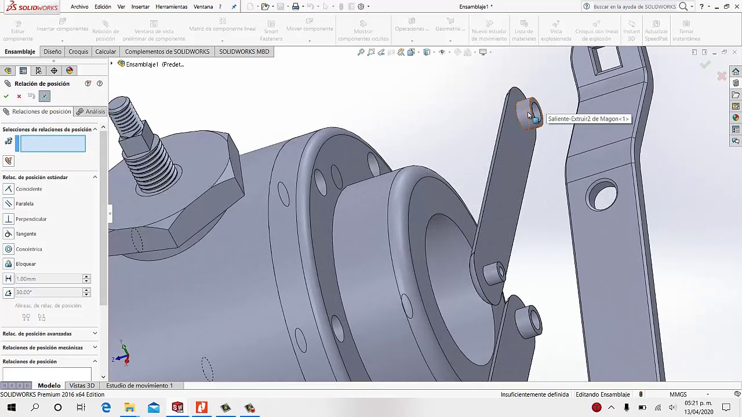Click the 30.00° angle value field

pyautogui.click(x=49, y=292)
